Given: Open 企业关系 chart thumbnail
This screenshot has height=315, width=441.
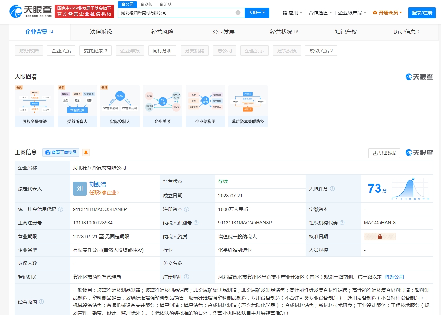Looking at the screenshot, I should 163,106.
